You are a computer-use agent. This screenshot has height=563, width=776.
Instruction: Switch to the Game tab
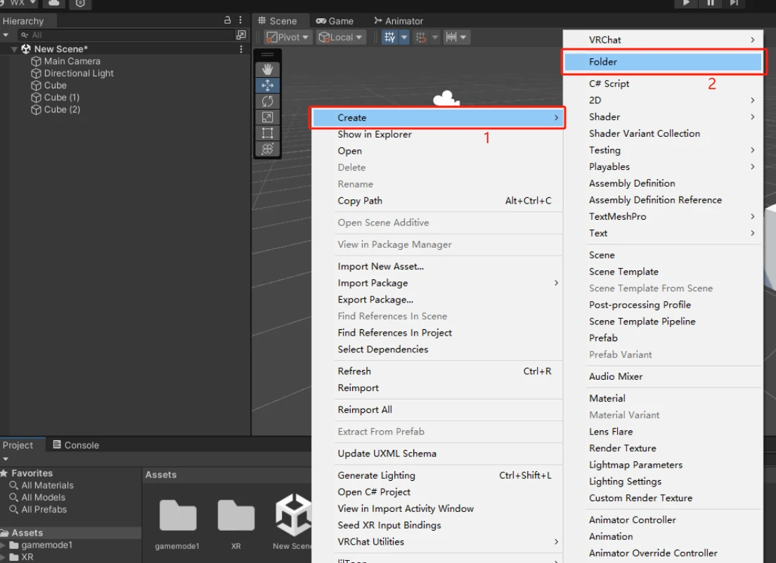335,21
